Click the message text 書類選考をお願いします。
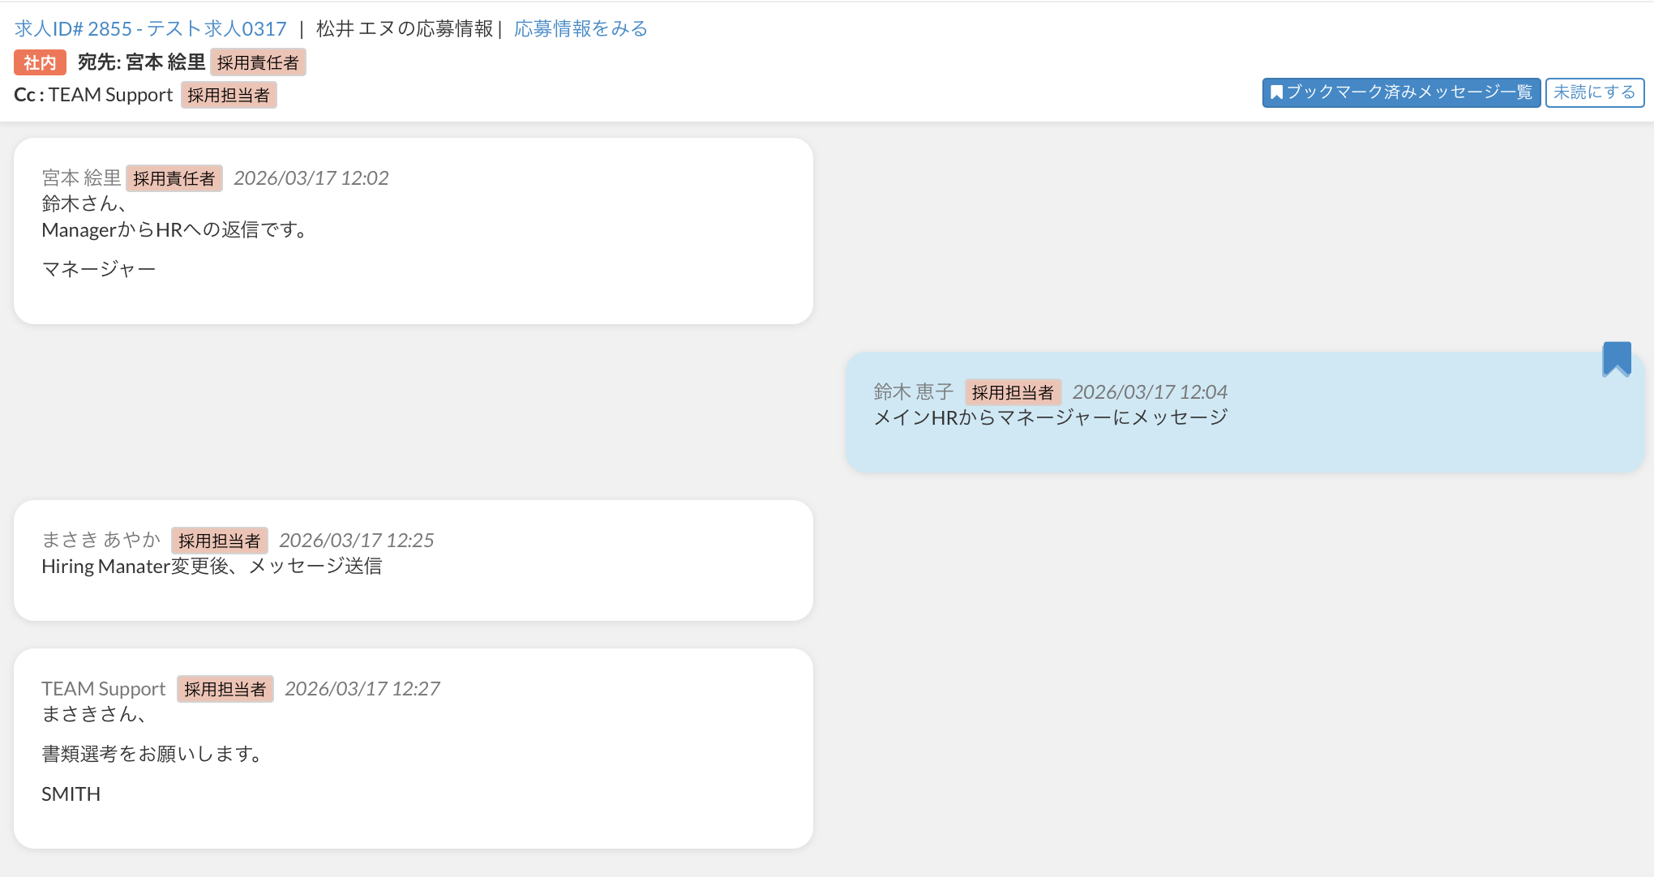 pos(153,755)
